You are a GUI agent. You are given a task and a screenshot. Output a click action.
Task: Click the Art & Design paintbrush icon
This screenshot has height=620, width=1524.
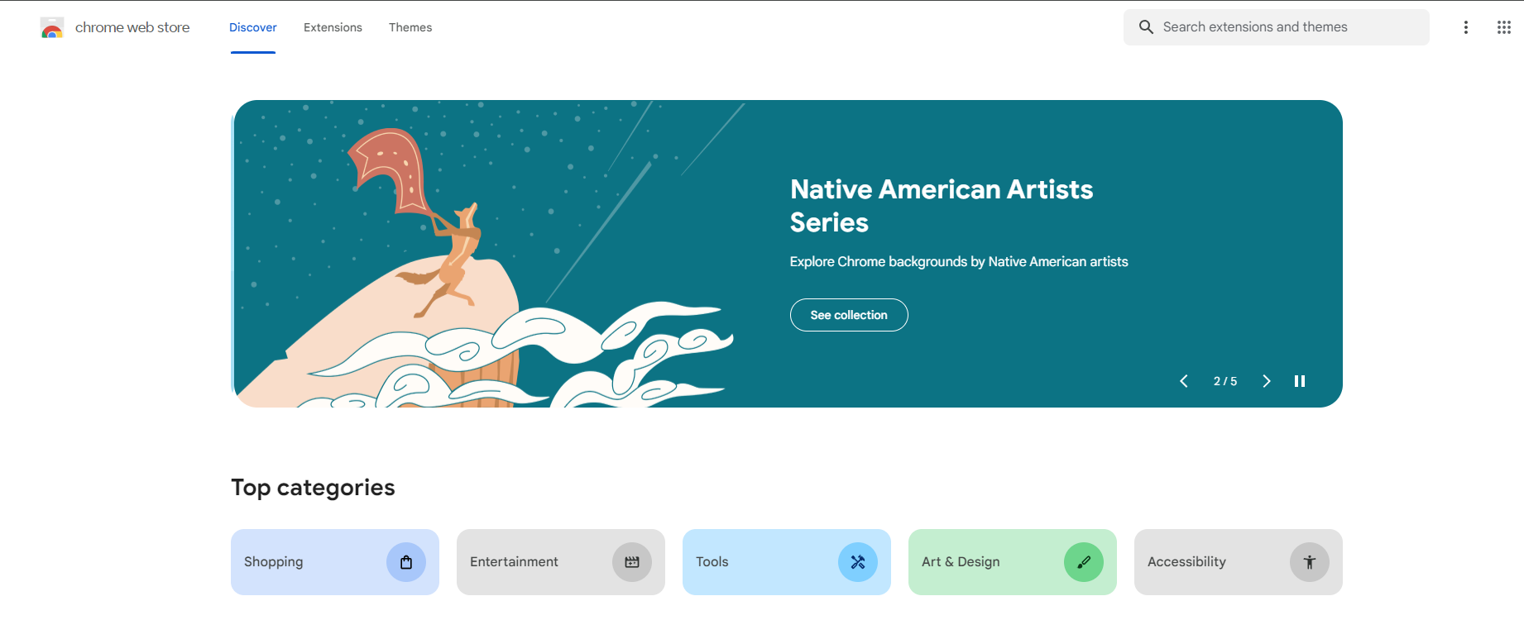coord(1084,561)
